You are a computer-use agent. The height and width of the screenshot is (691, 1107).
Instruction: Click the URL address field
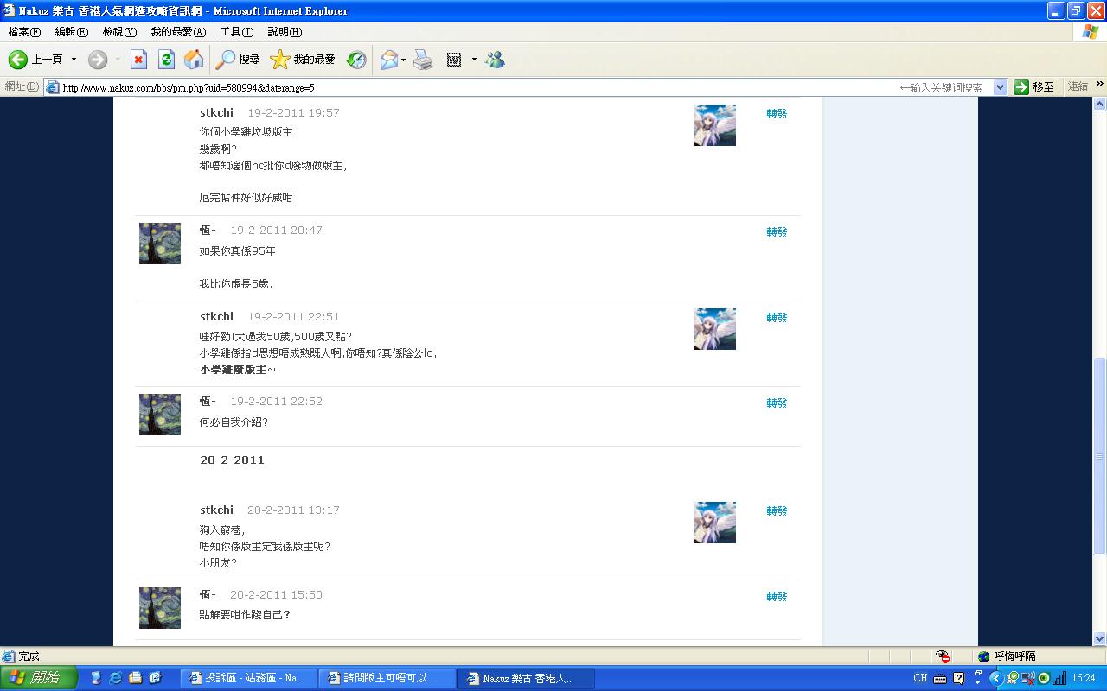(x=476, y=87)
